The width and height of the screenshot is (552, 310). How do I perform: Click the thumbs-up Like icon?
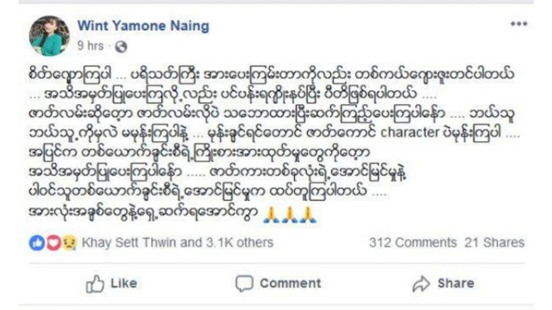pyautogui.click(x=95, y=283)
